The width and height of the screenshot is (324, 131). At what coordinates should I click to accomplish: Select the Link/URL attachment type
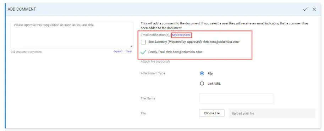click(202, 84)
